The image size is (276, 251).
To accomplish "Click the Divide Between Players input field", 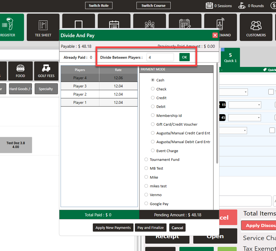I will pyautogui.click(x=160, y=57).
